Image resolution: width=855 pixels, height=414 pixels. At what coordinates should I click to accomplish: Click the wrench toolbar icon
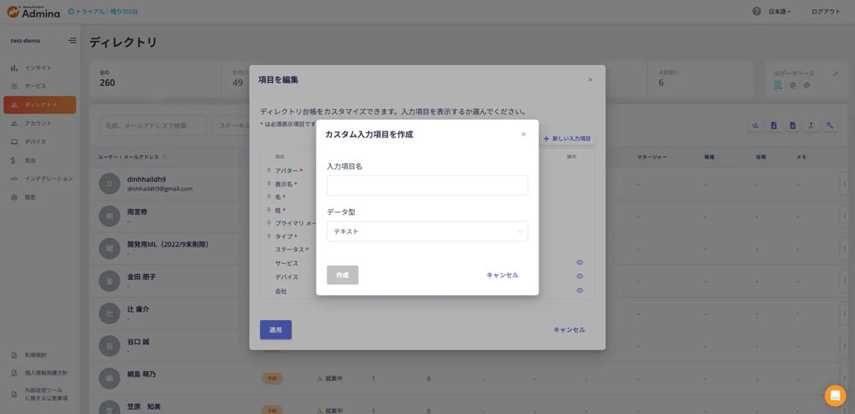click(830, 125)
